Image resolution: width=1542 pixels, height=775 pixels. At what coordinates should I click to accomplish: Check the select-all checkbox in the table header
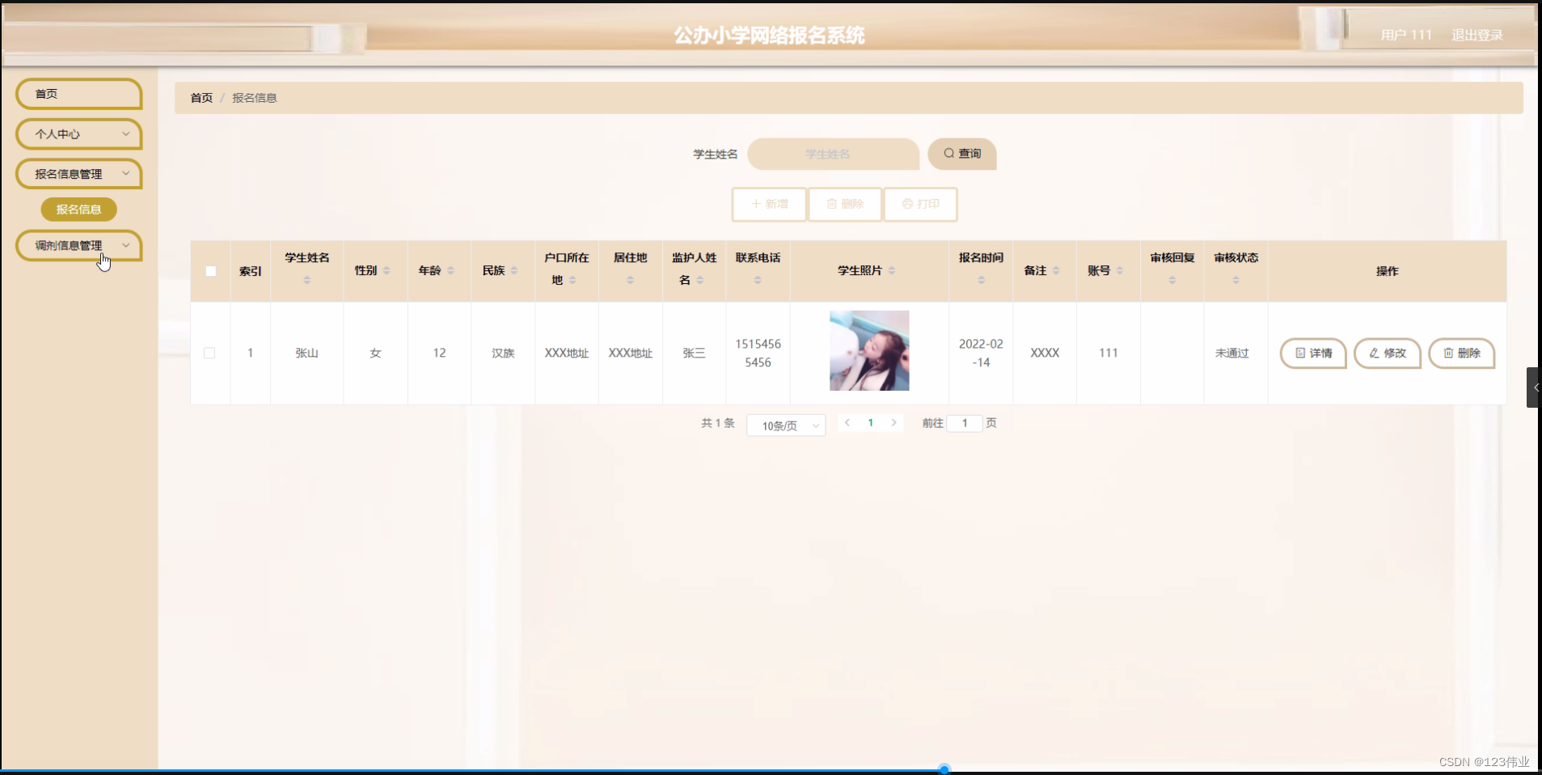coord(210,271)
